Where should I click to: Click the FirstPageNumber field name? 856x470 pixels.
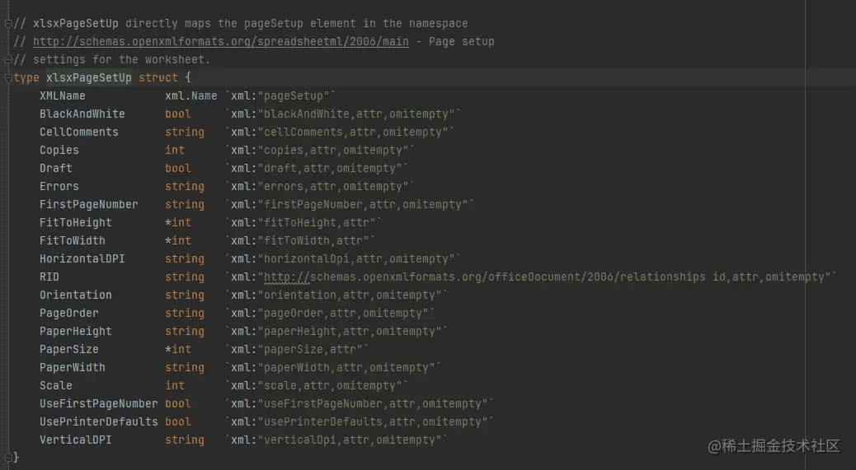coord(89,204)
